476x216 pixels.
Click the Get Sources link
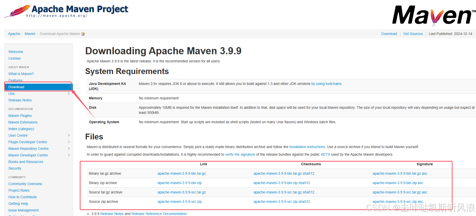(413, 34)
